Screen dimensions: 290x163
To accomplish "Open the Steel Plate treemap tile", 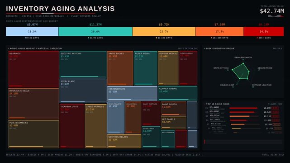I will click(83, 91).
